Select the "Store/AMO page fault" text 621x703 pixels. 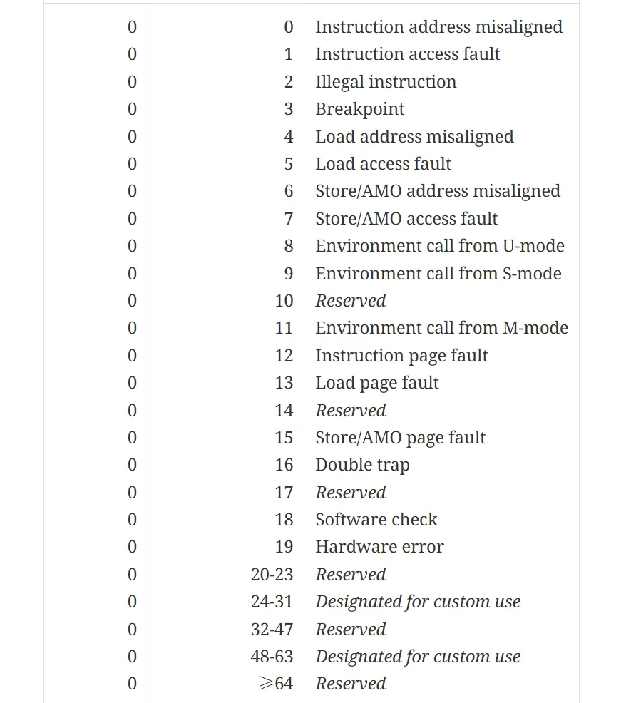coord(401,438)
